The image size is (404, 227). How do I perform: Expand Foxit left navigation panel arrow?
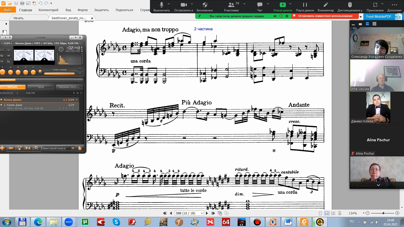pos(6,24)
